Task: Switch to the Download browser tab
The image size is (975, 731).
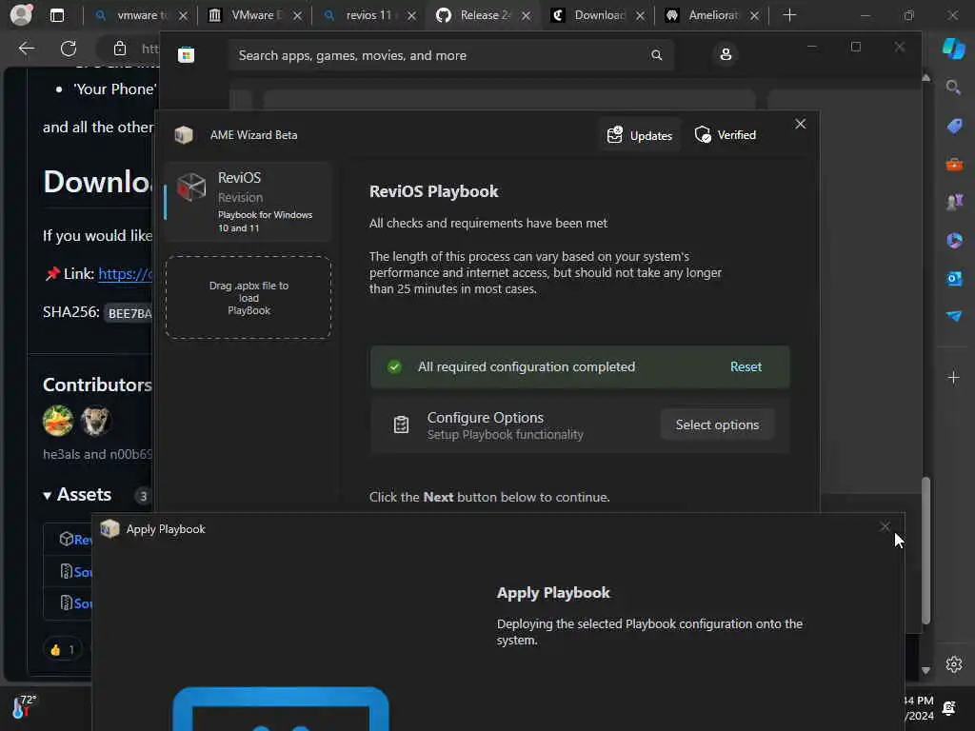Action: tap(598, 15)
